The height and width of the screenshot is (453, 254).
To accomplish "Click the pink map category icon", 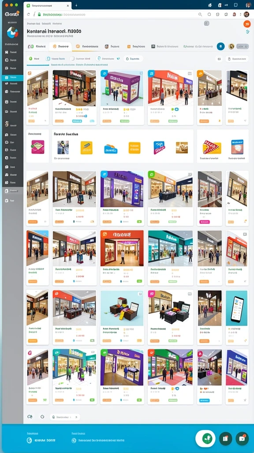I will (38, 147).
